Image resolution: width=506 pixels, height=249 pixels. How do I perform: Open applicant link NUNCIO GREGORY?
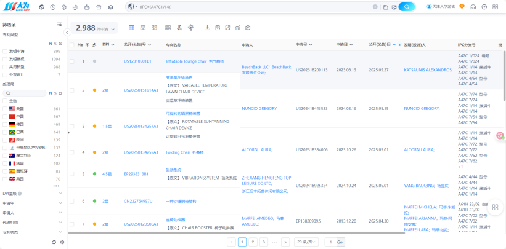[x=259, y=109]
